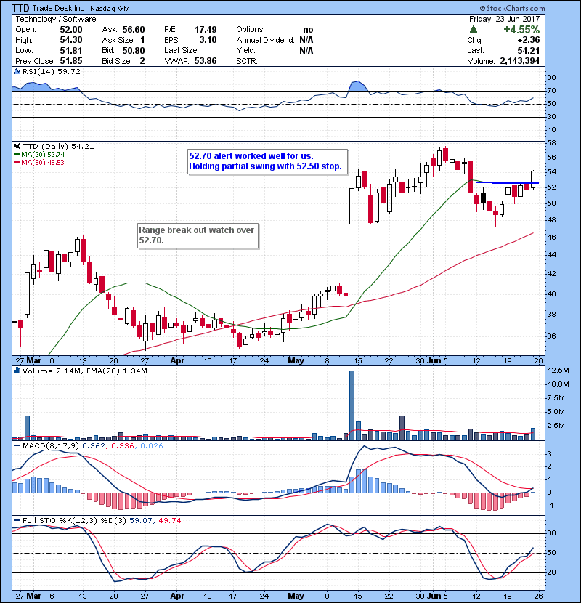Click the 58 price axis label
Viewport: 581px width, 603px height.
(551, 143)
